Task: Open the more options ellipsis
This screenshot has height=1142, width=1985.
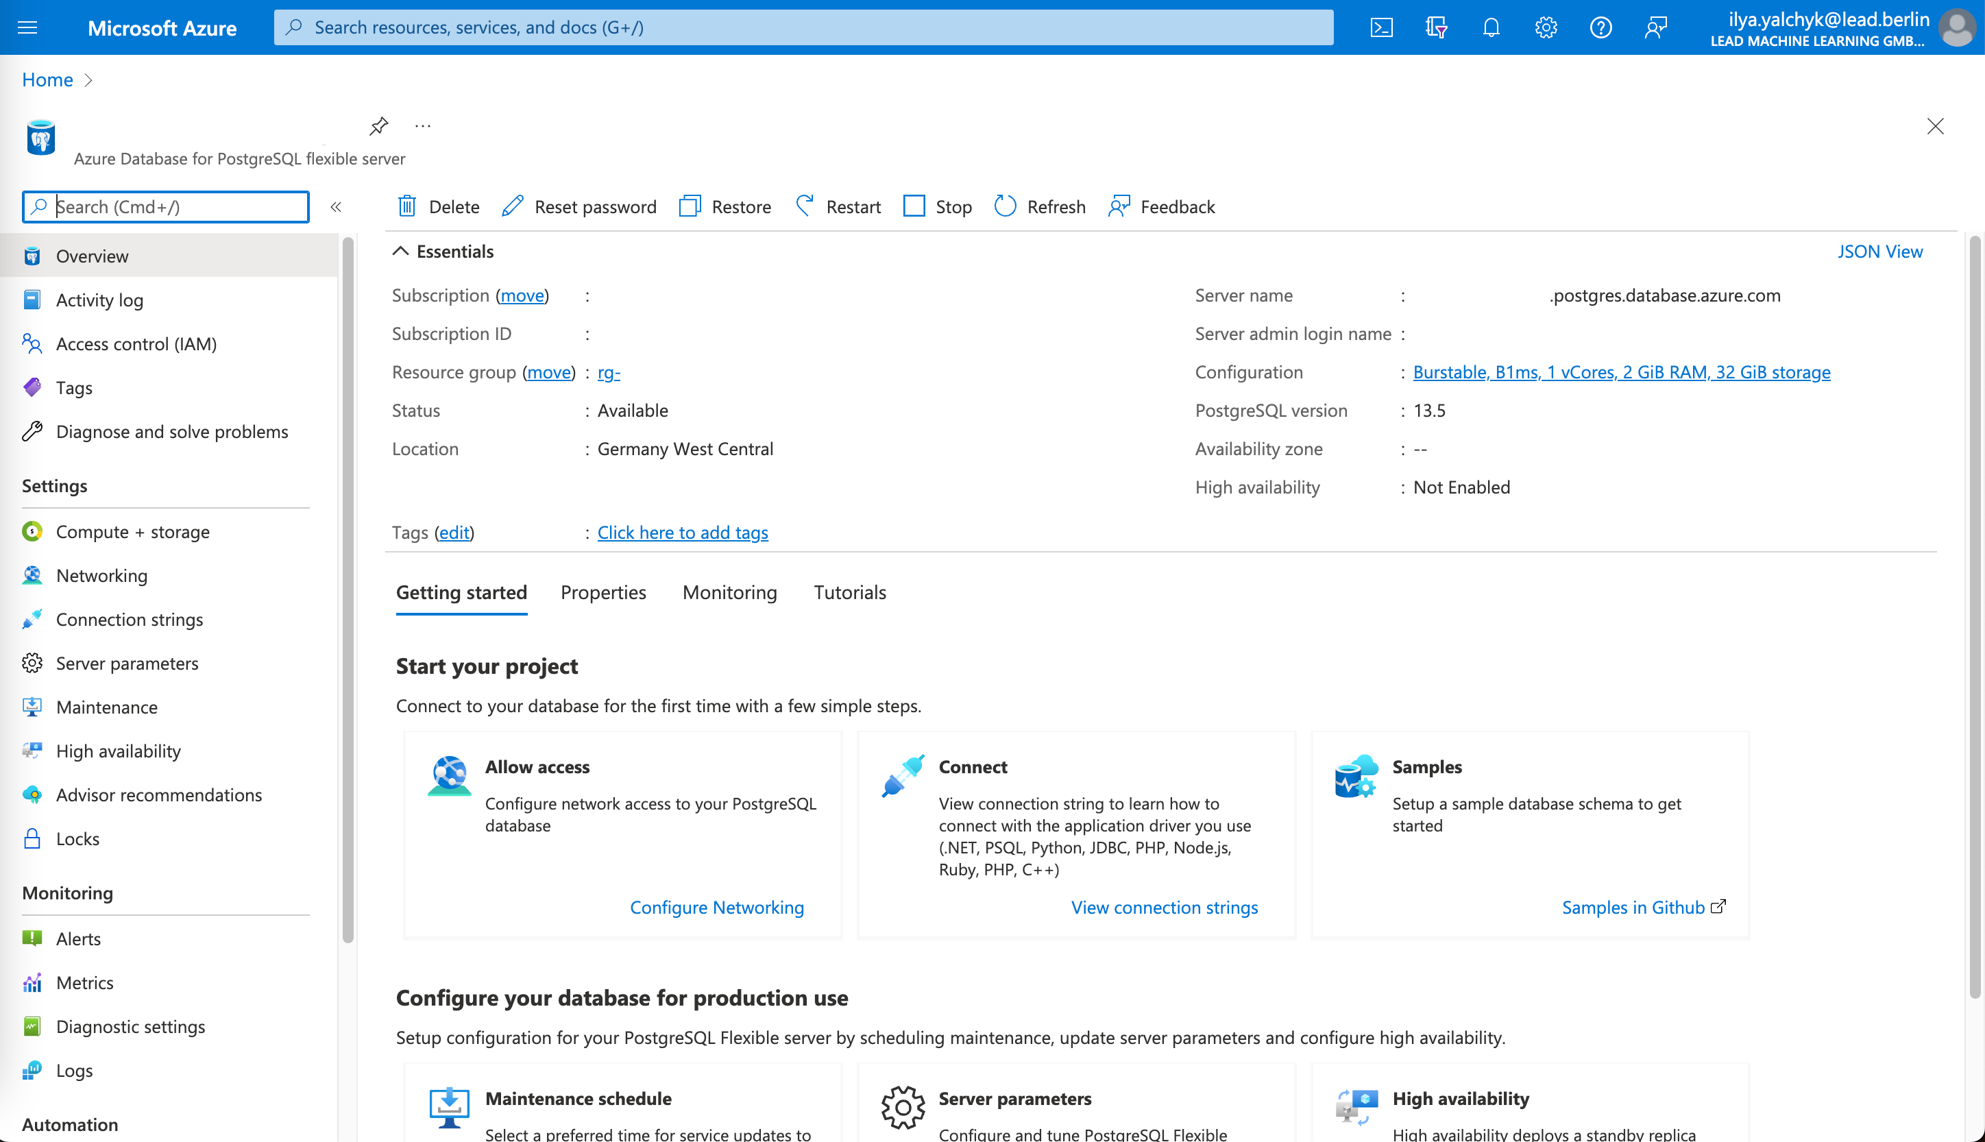Action: 423,125
